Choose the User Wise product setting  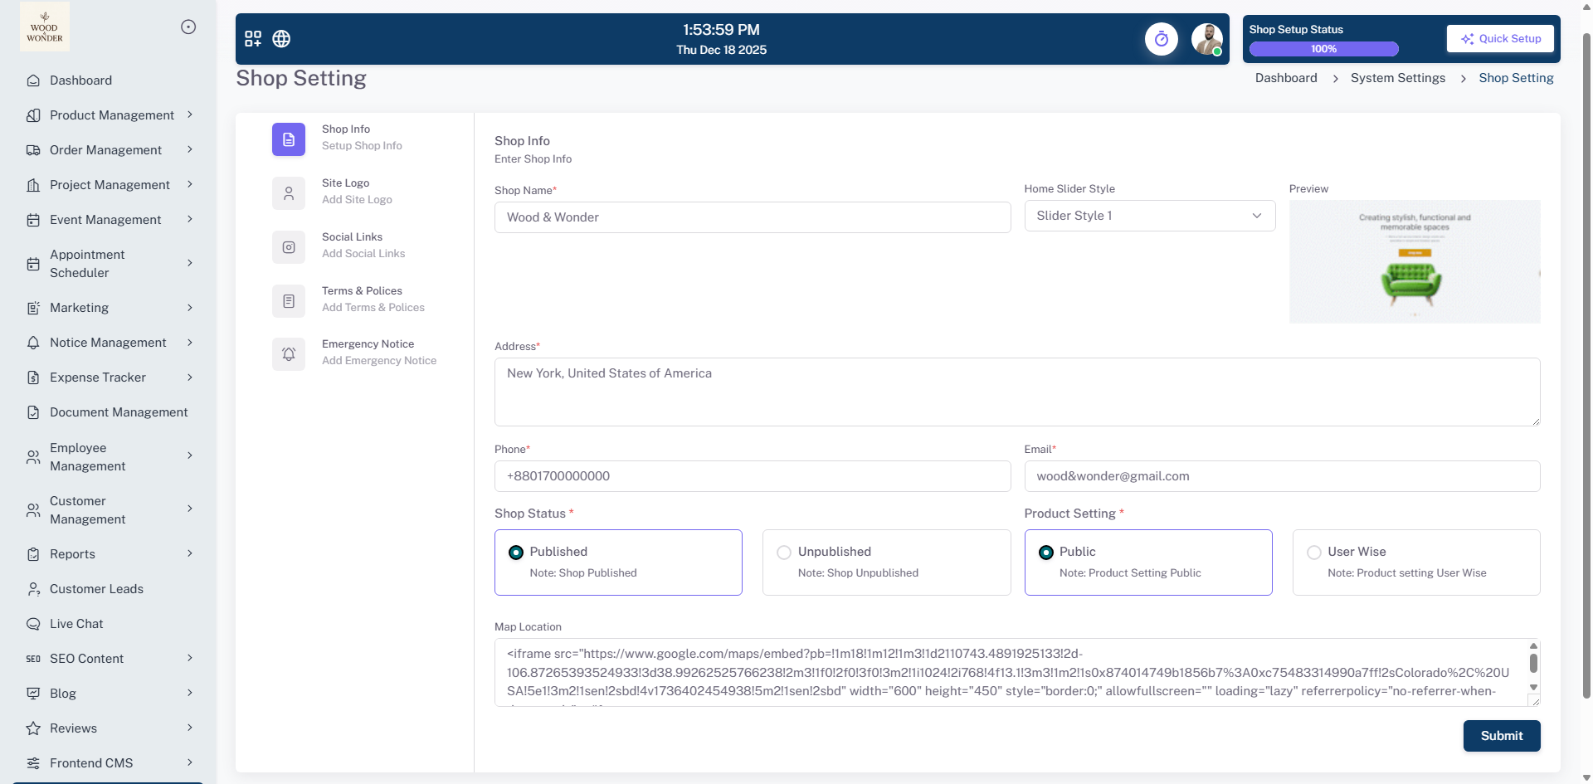pyautogui.click(x=1314, y=553)
